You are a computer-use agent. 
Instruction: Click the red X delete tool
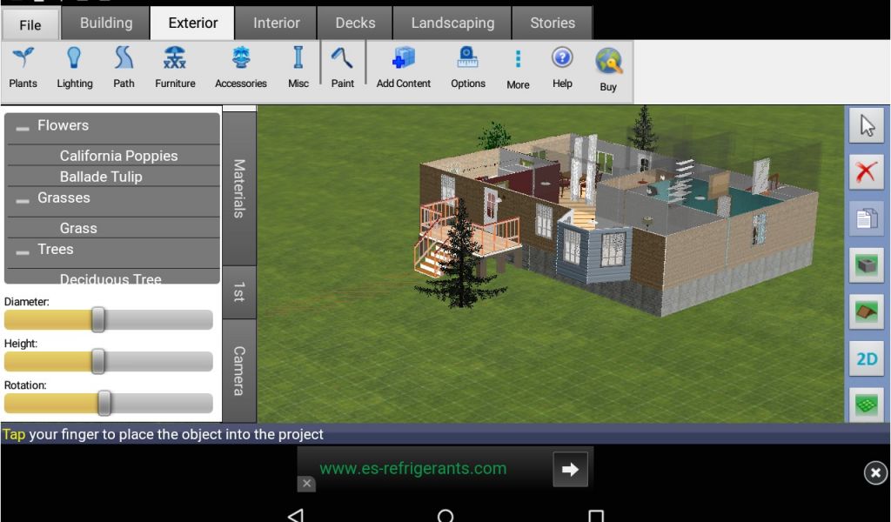coord(867,172)
